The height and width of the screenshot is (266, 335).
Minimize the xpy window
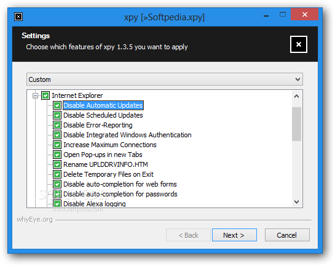(266, 15)
